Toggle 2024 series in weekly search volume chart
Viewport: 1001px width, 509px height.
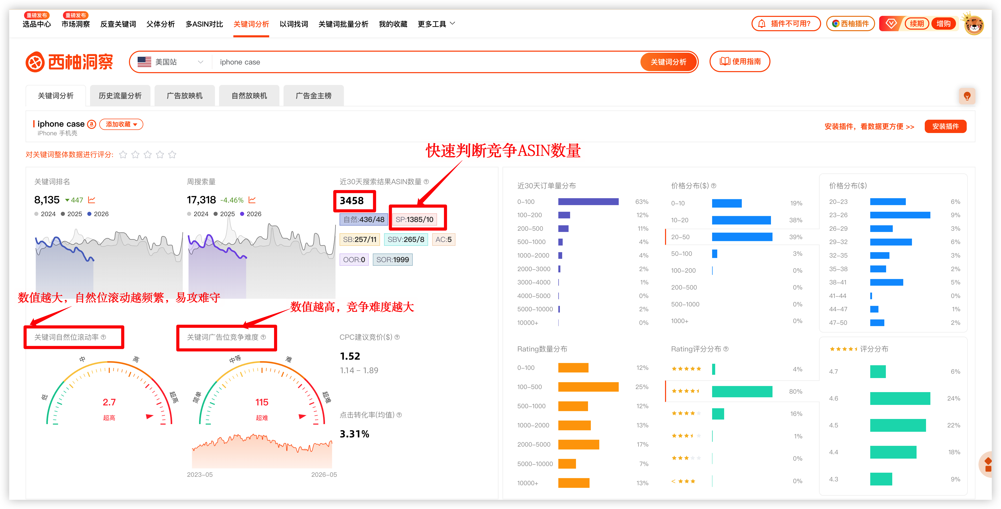pos(198,214)
